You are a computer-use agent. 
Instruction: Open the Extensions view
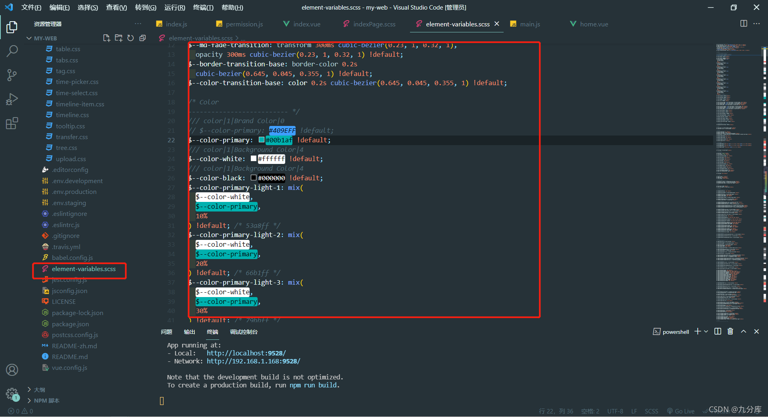12,123
